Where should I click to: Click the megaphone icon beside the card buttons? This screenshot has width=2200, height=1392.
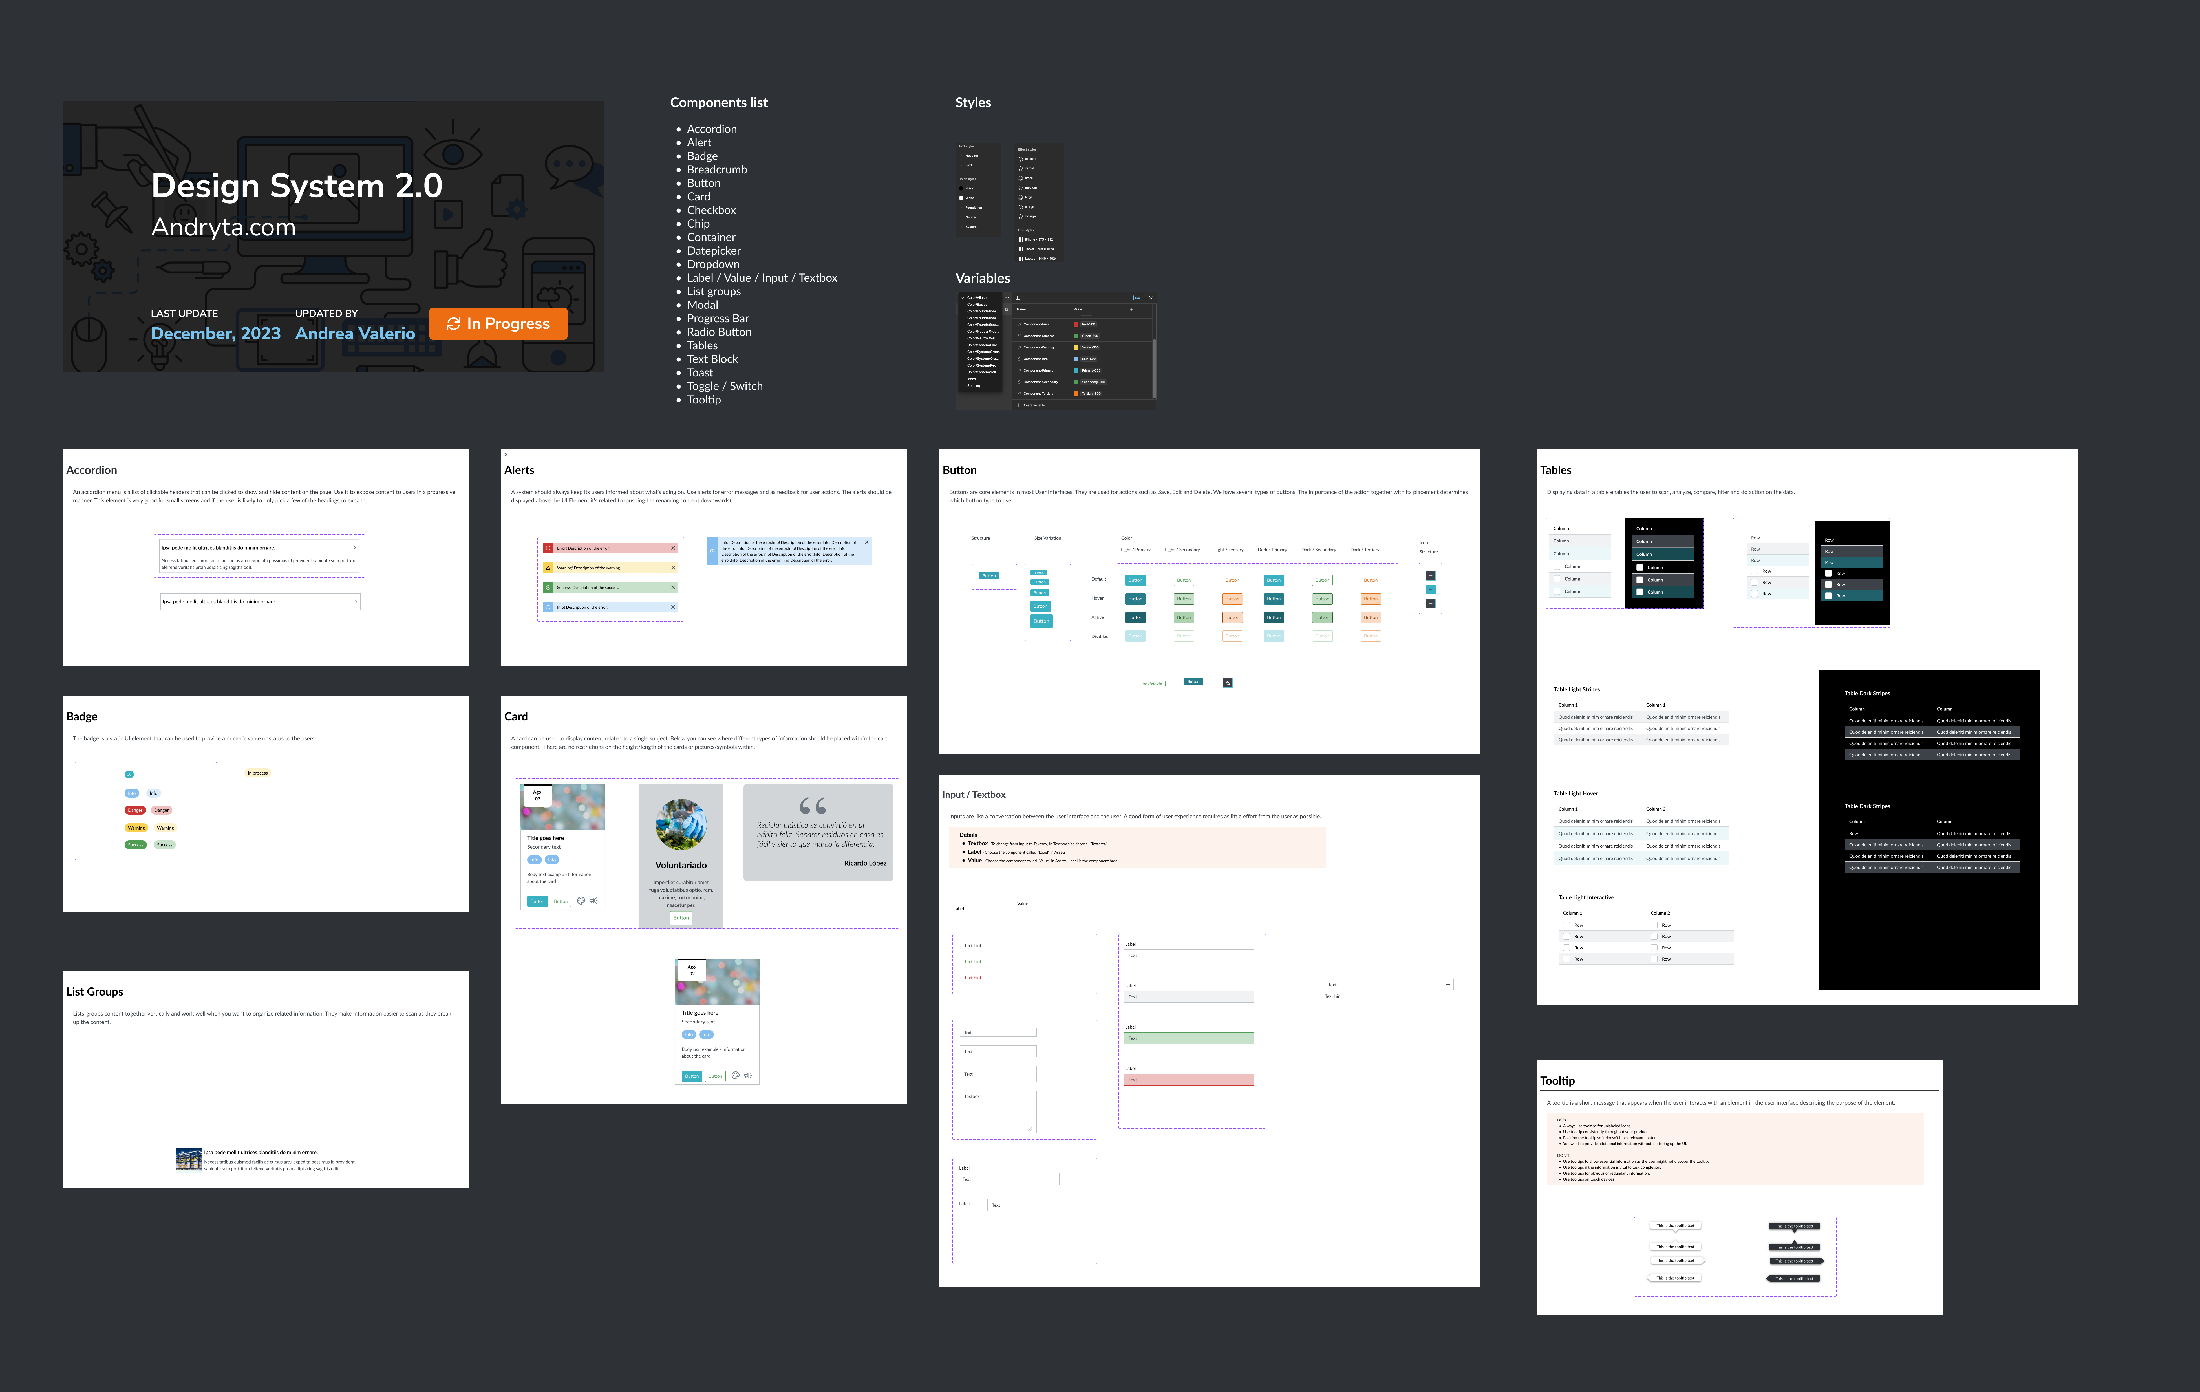(x=594, y=901)
